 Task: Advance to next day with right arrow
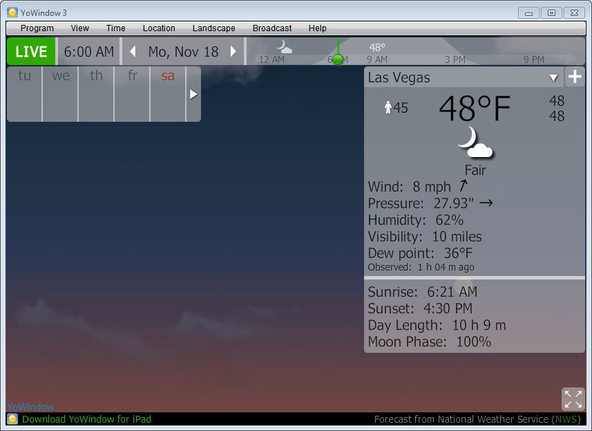tap(233, 52)
